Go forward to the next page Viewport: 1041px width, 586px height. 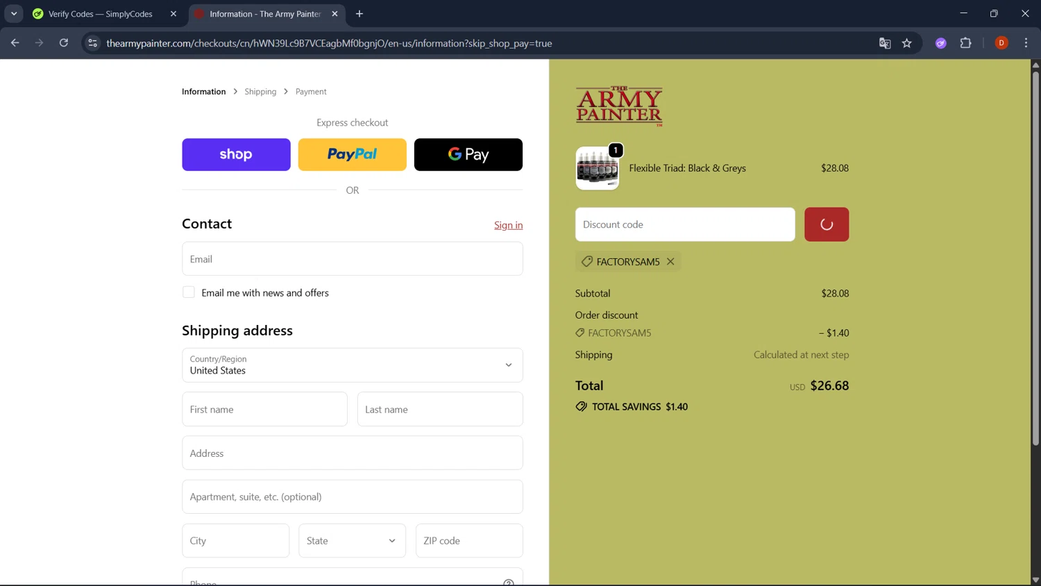pos(40,43)
